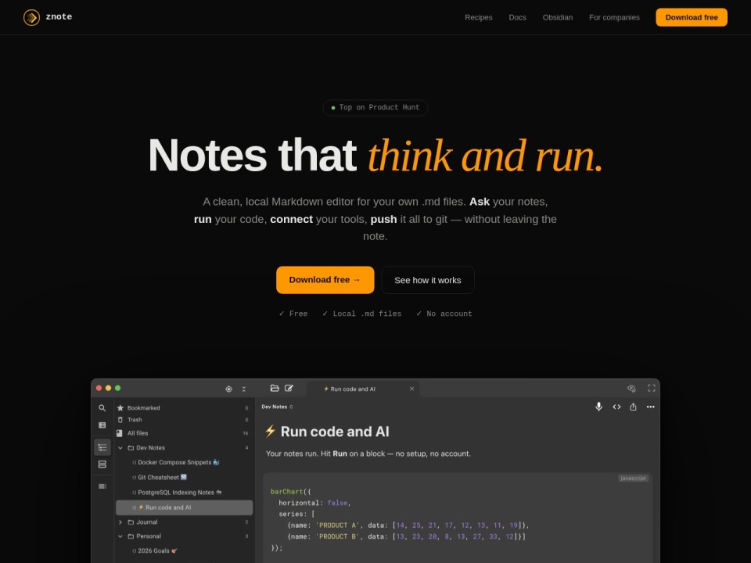Open the Dev Notes breadcrumb dropdown

point(277,407)
